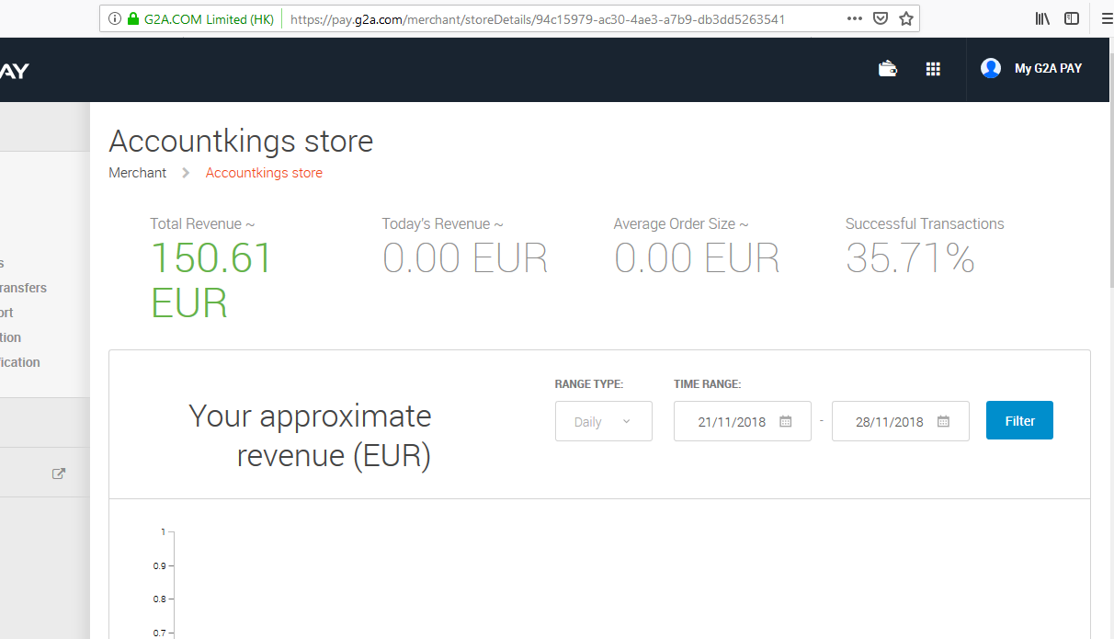This screenshot has width=1114, height=639.
Task: Bookmark this page with star icon
Action: [x=906, y=18]
